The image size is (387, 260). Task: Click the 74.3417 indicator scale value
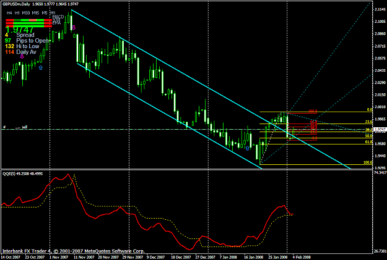380,172
